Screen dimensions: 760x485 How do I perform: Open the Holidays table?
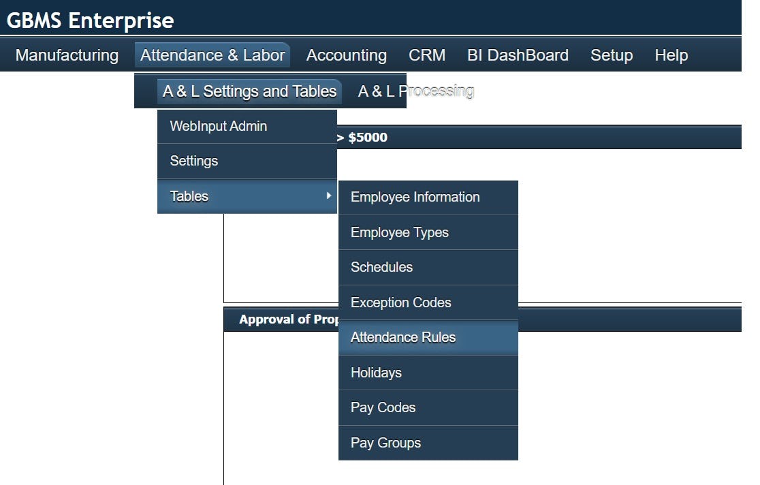tap(377, 373)
